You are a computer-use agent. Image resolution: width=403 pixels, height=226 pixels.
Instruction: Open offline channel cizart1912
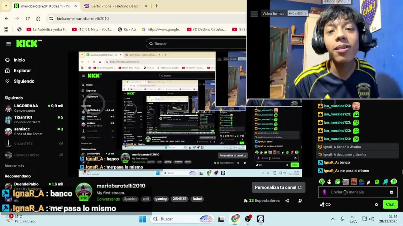(x=34, y=143)
